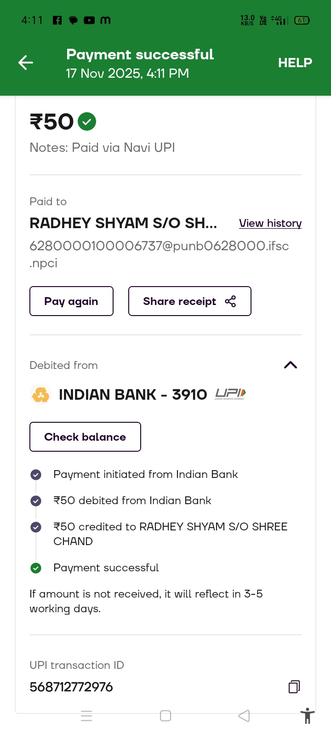Tap the green Payment successful status check

tap(36, 568)
